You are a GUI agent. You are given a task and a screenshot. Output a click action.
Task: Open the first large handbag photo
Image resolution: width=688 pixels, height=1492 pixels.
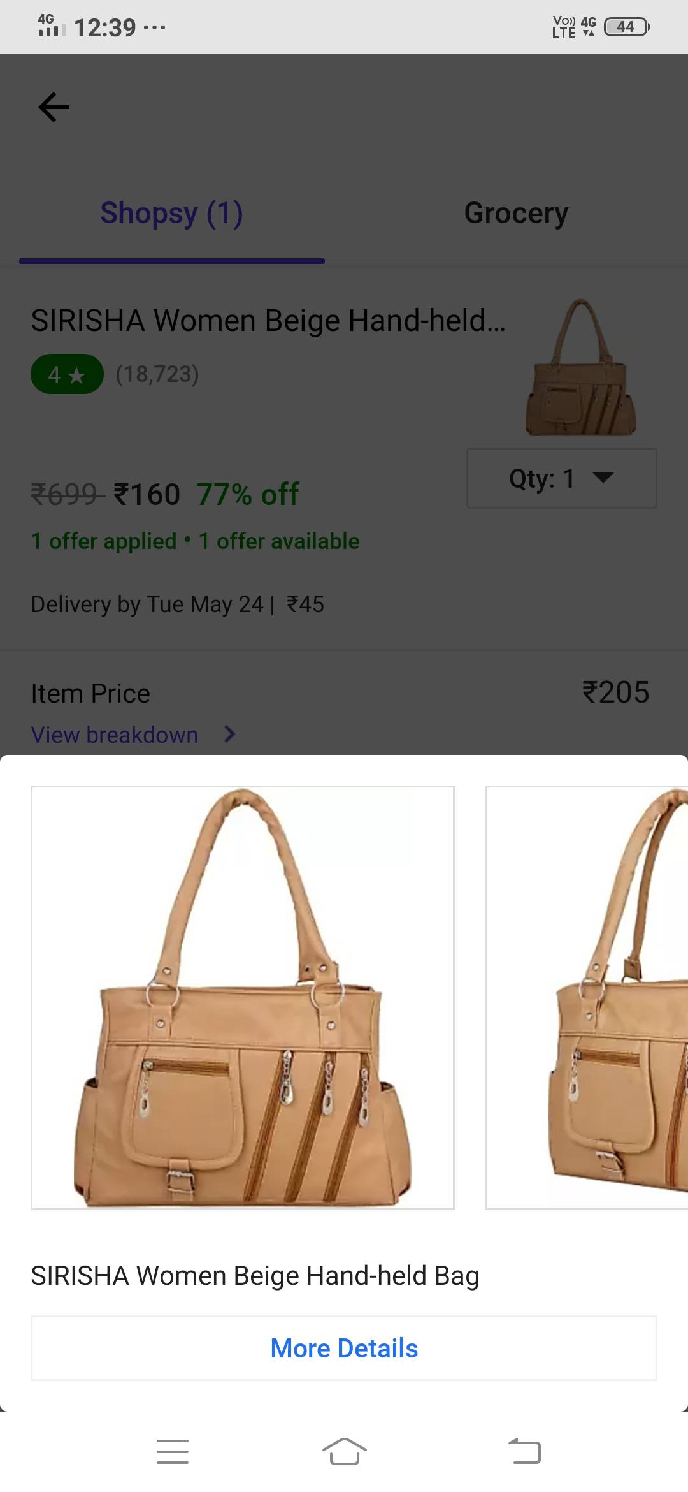click(243, 998)
